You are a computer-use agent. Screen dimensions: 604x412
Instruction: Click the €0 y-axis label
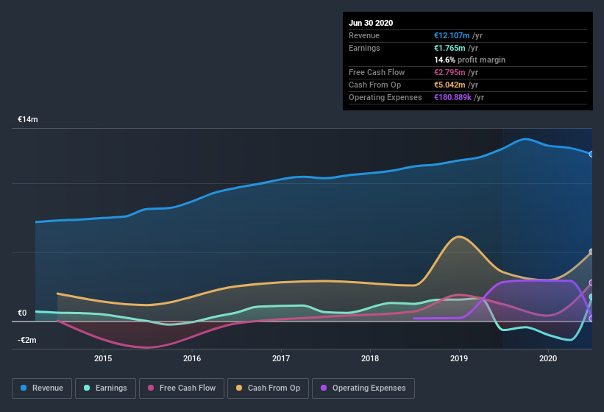(x=22, y=313)
